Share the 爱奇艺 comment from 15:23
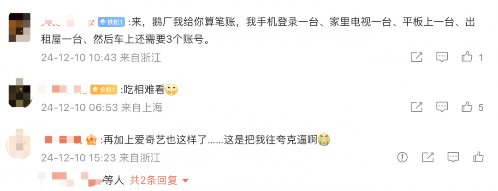This screenshot has height=191, width=498. pos(428,157)
